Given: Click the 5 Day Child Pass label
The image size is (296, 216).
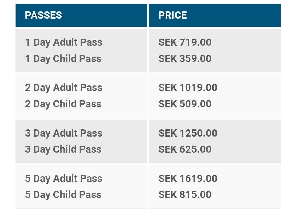Looking at the screenshot, I should coord(63,195).
